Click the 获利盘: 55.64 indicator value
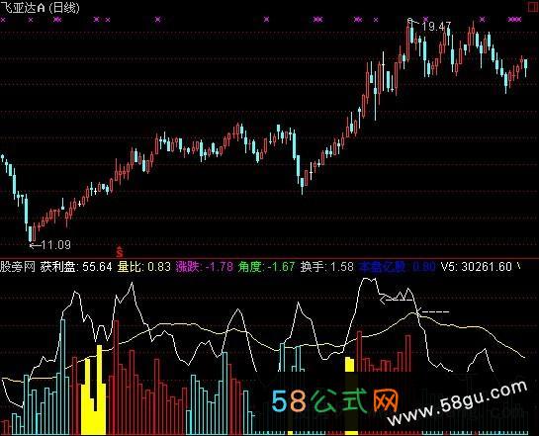This screenshot has width=539, height=436. coord(76,267)
